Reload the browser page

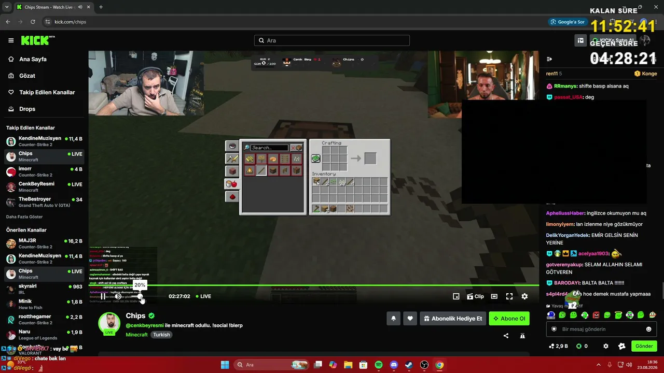(33, 22)
